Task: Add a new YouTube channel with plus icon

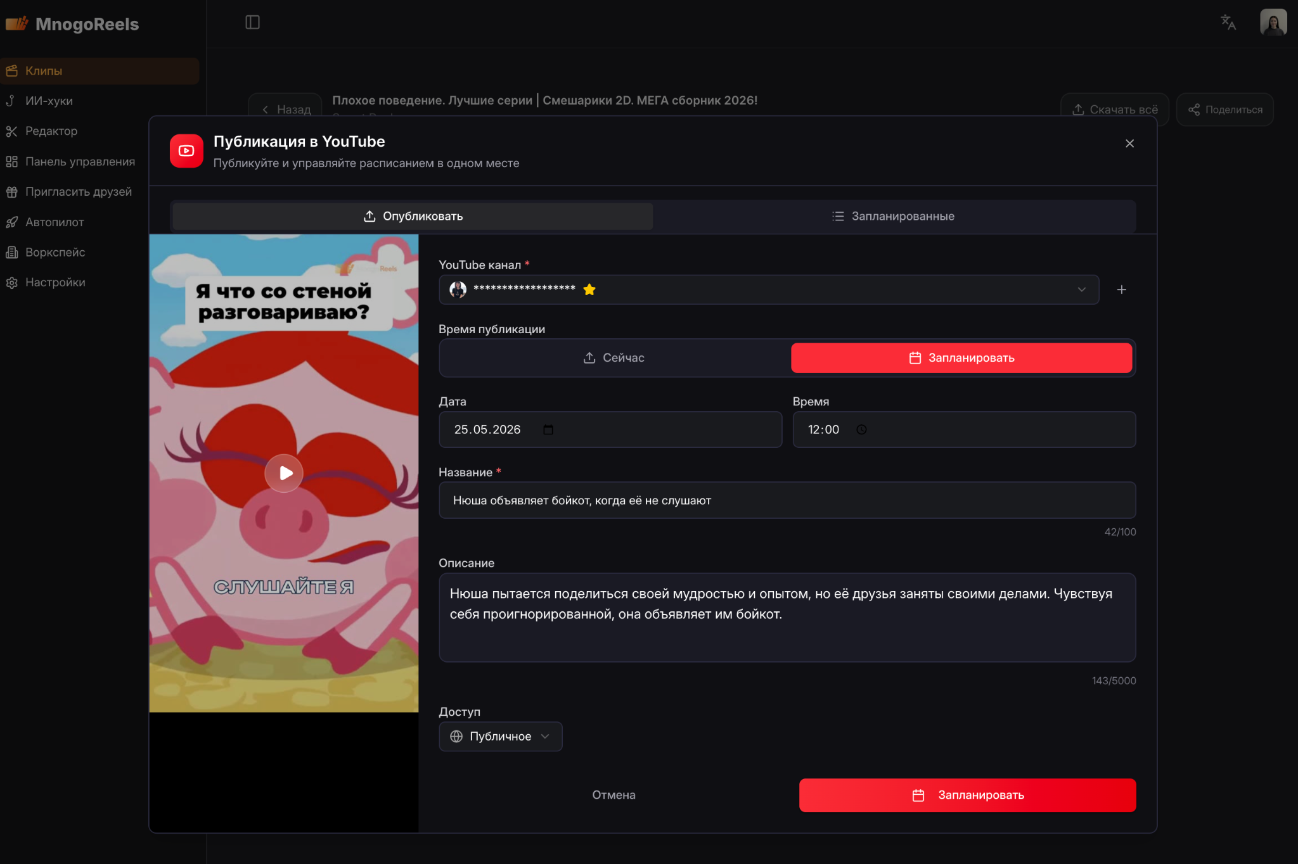Action: pos(1121,289)
